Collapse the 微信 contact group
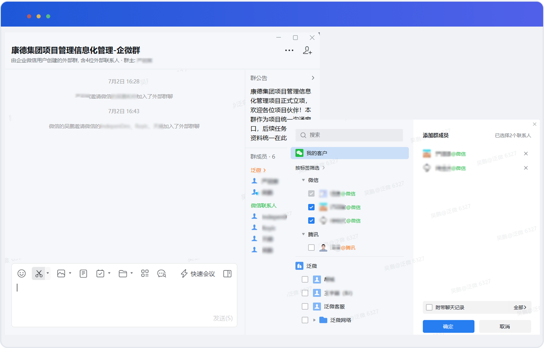Viewport: 544px width, 348px height. (x=303, y=180)
